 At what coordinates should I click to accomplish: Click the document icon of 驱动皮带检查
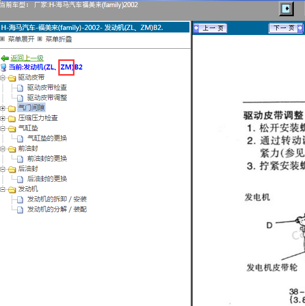tap(20, 88)
